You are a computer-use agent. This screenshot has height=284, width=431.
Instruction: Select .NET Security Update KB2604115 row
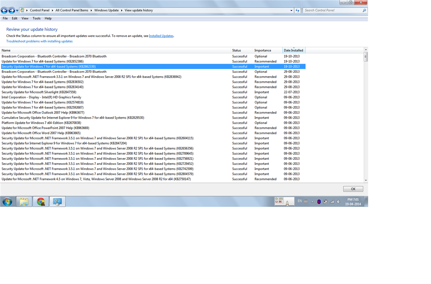pos(153,138)
